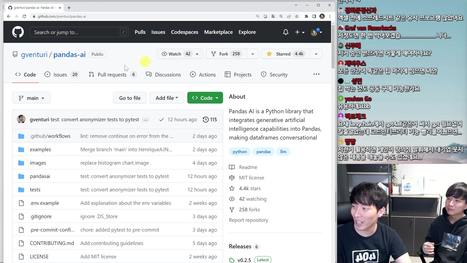
Task: Open Issues in the top navigation
Action: [x=158, y=32]
